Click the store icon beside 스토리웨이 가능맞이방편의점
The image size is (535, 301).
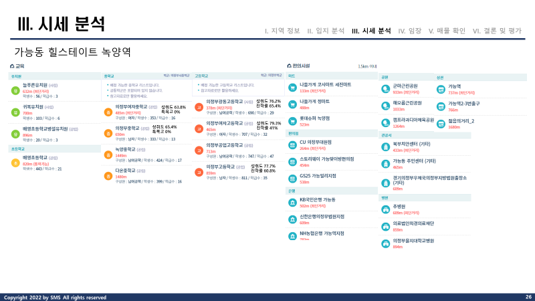pyautogui.click(x=292, y=162)
